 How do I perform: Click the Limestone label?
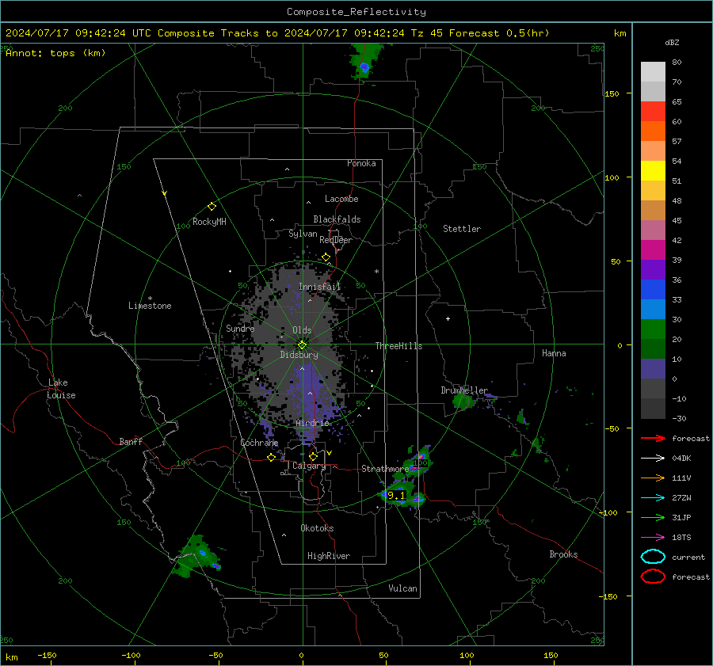point(150,306)
